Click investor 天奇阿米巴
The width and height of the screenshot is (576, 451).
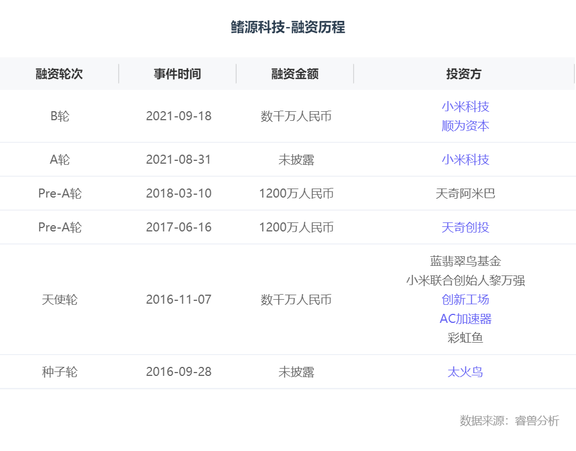click(465, 193)
